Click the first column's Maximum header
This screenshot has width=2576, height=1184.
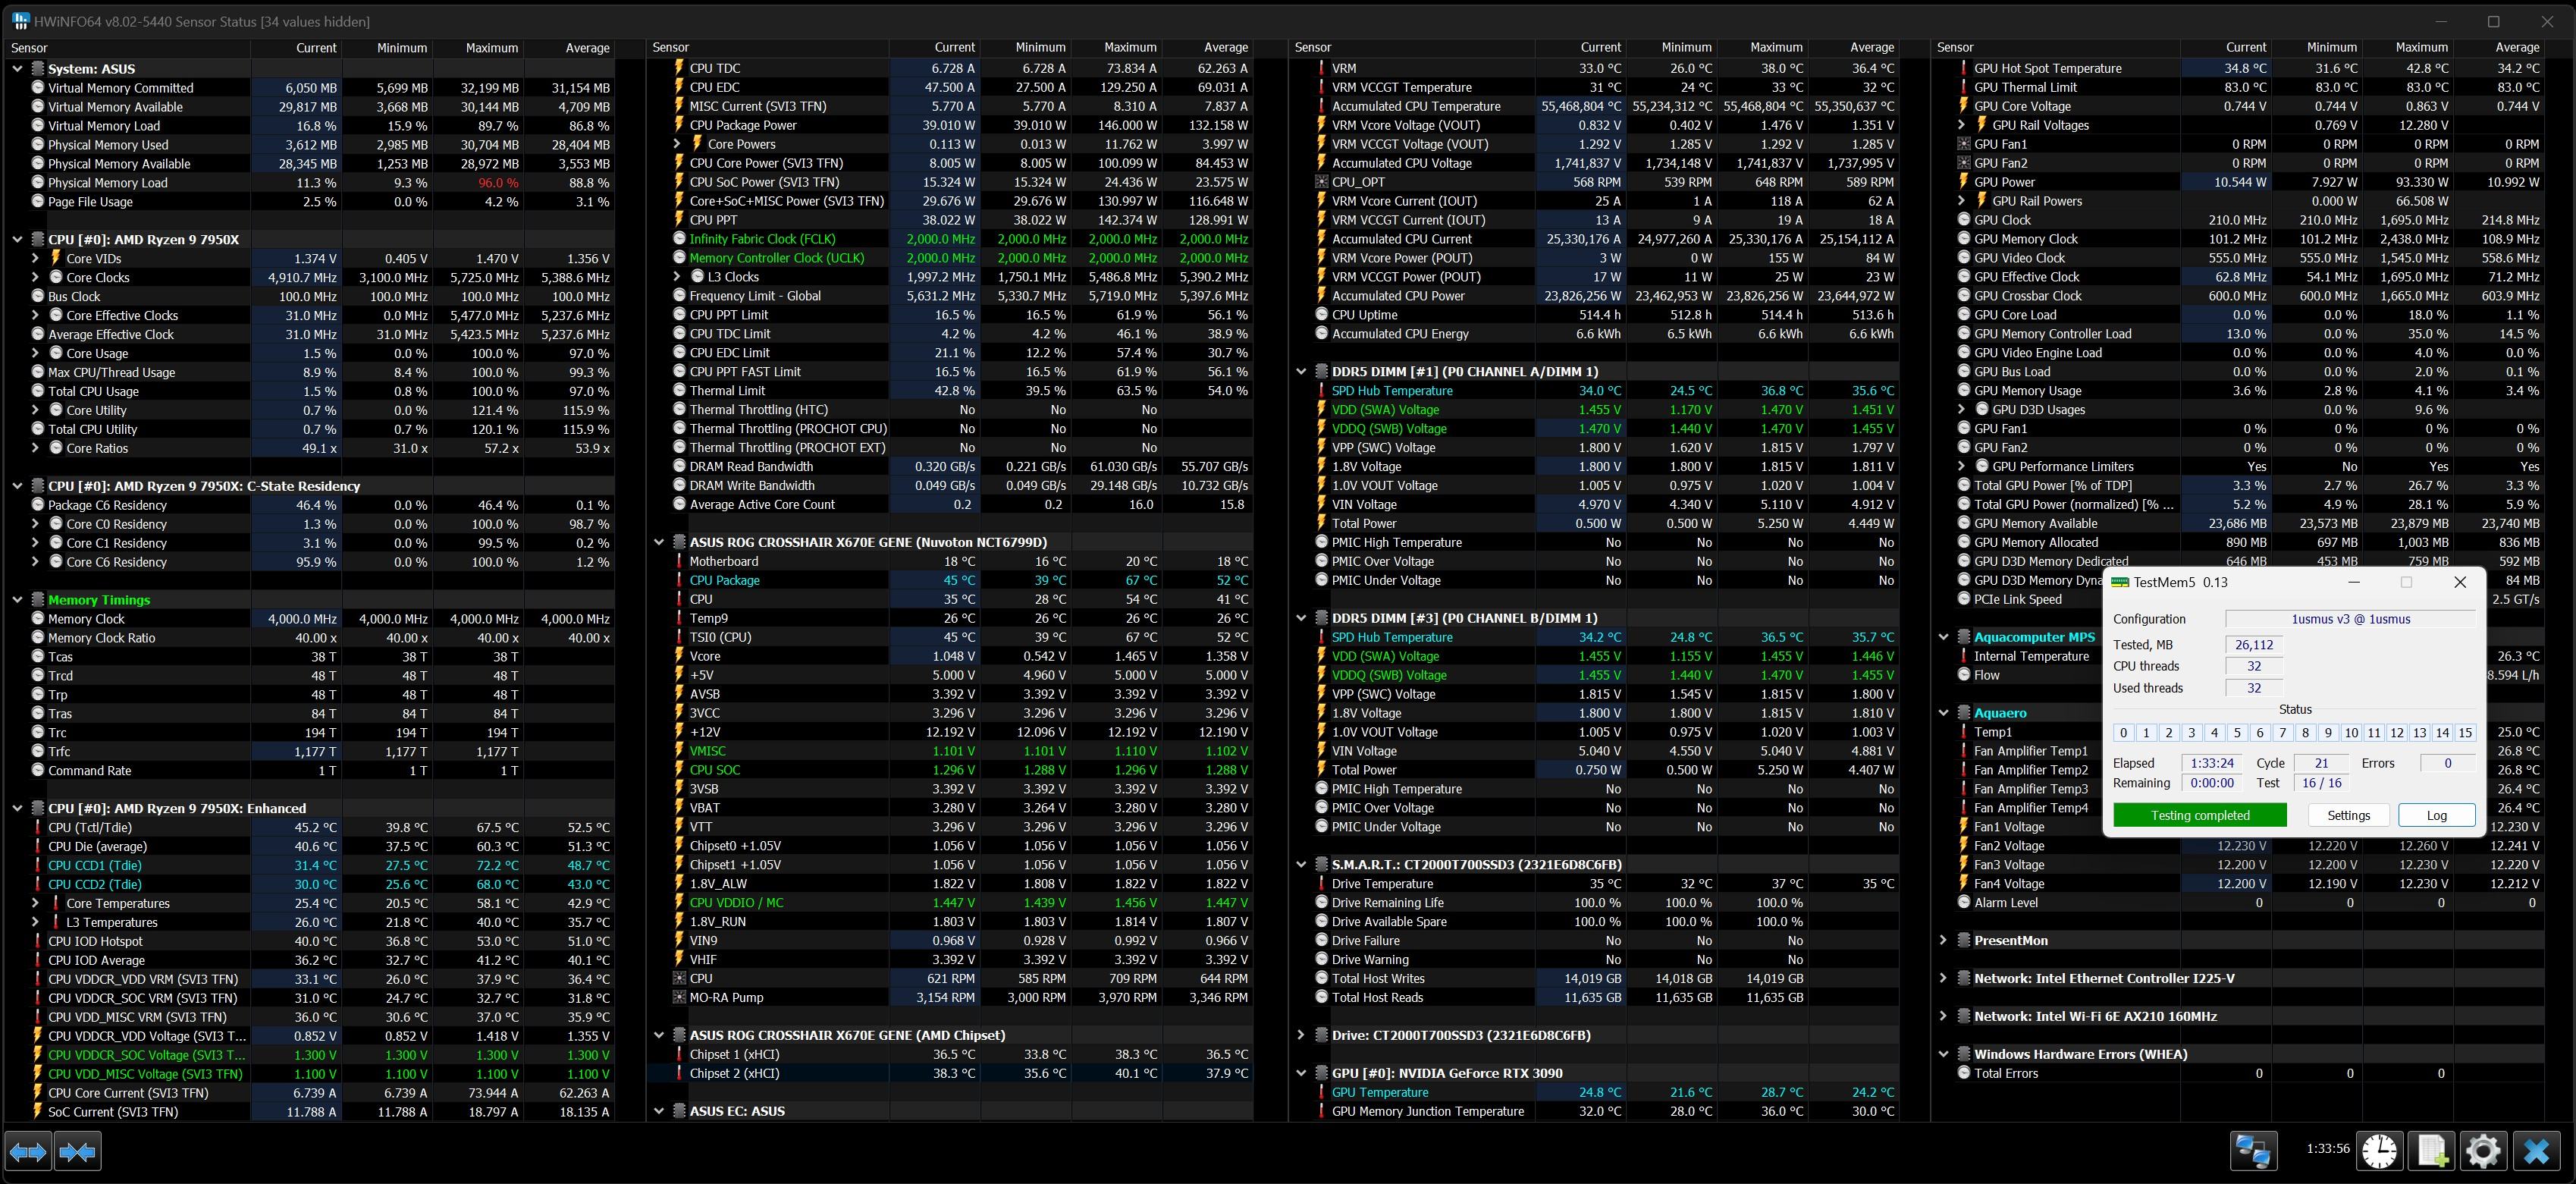click(491, 48)
